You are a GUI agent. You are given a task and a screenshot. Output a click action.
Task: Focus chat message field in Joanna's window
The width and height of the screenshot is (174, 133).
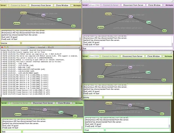[51, 43]
